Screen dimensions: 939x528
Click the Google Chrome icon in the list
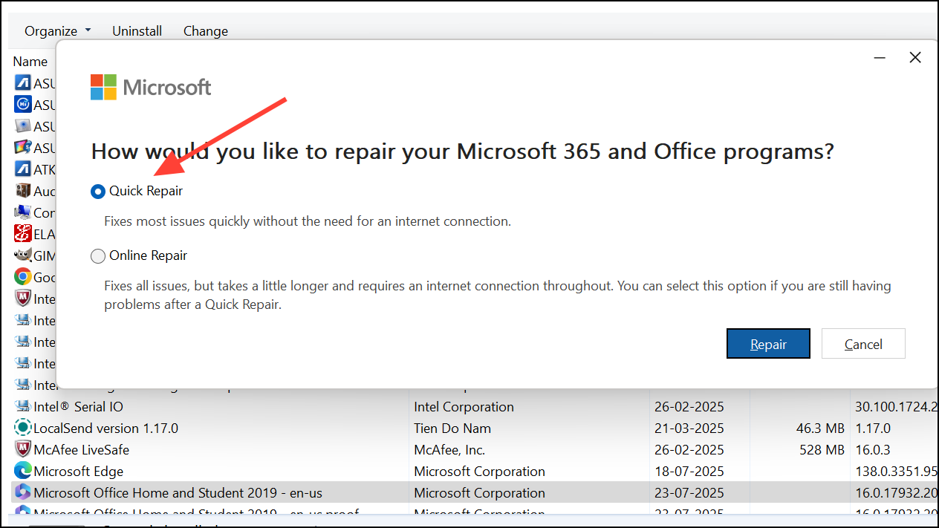22,276
